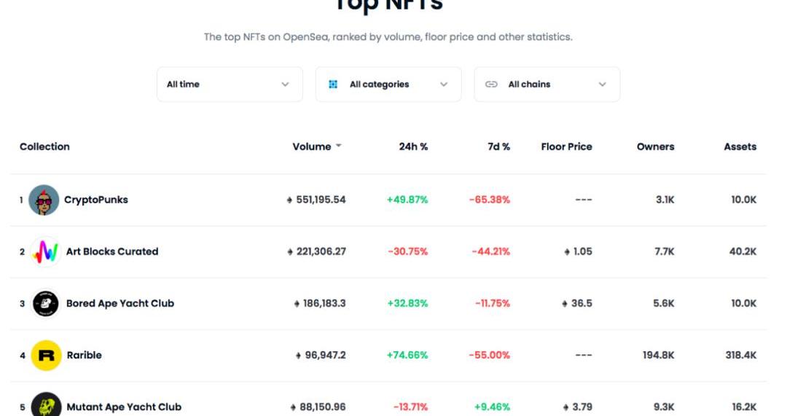The height and width of the screenshot is (416, 787).
Task: Click the chain link icon
Action: 491,85
